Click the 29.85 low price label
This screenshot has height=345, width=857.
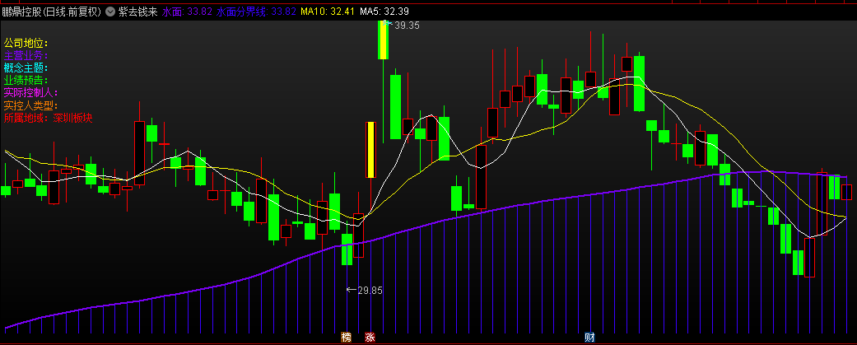click(370, 291)
